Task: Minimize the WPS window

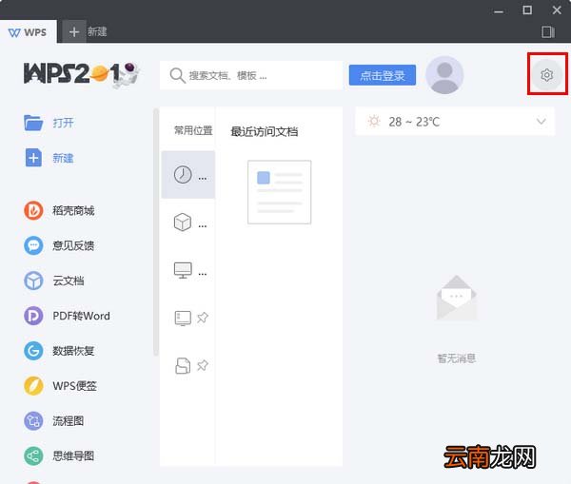Action: [x=499, y=10]
